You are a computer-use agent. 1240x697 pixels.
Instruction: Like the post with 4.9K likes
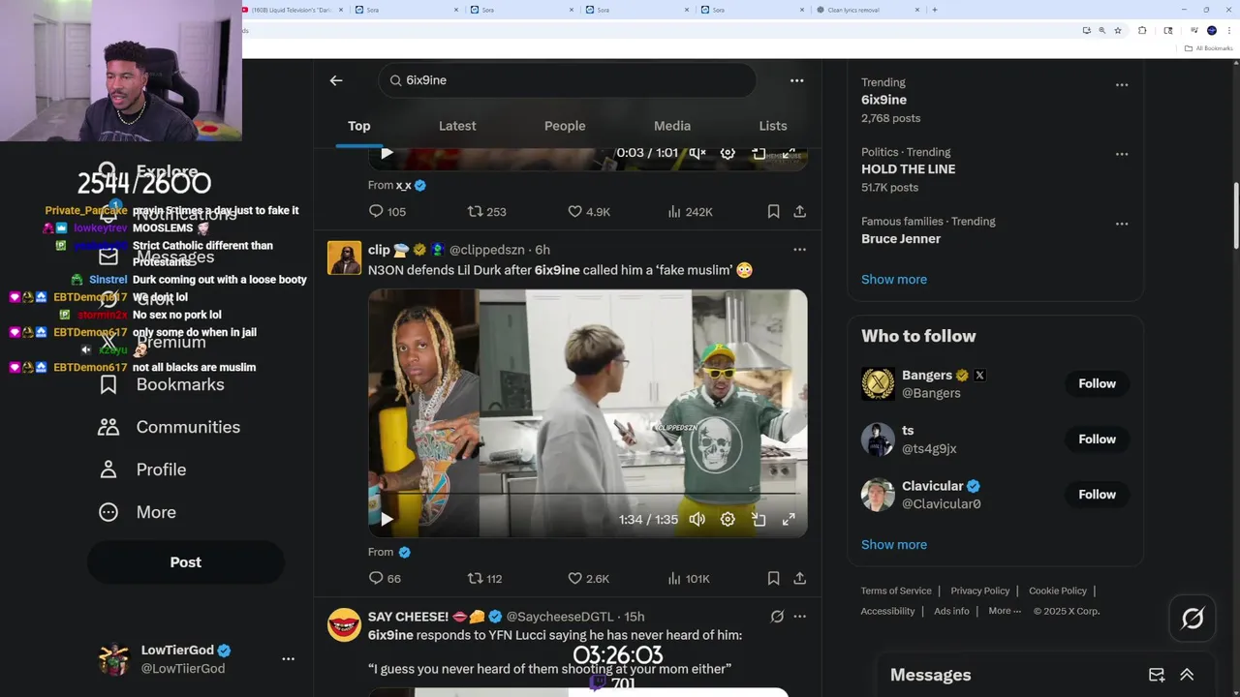click(x=589, y=211)
